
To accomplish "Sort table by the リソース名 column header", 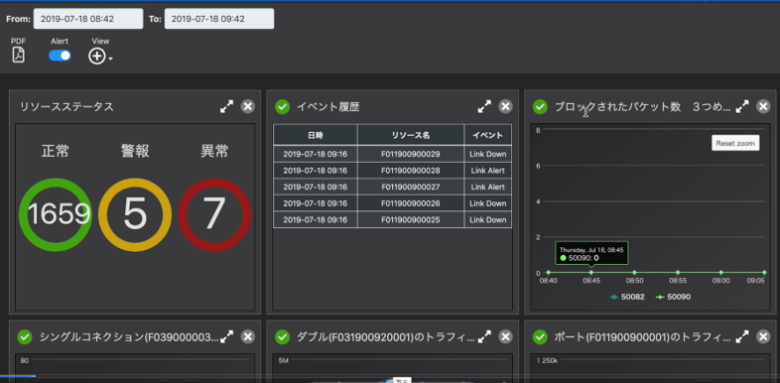I will point(411,135).
